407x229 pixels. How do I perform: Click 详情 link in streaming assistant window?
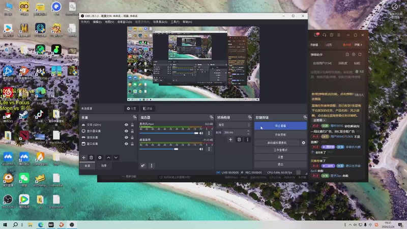(x=358, y=45)
